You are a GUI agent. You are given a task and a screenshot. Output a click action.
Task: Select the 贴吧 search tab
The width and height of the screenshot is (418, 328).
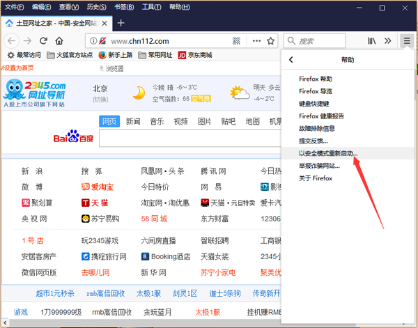(x=229, y=121)
